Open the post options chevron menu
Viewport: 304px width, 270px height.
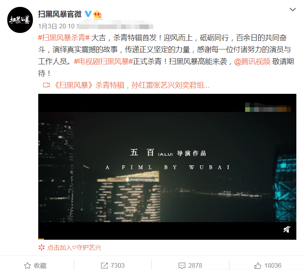tap(293, 10)
